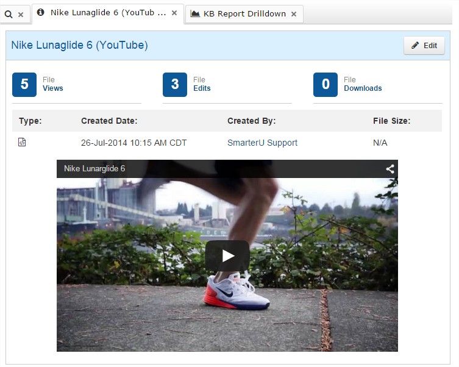Close the search tab
The image size is (459, 367).
pyautogui.click(x=21, y=15)
